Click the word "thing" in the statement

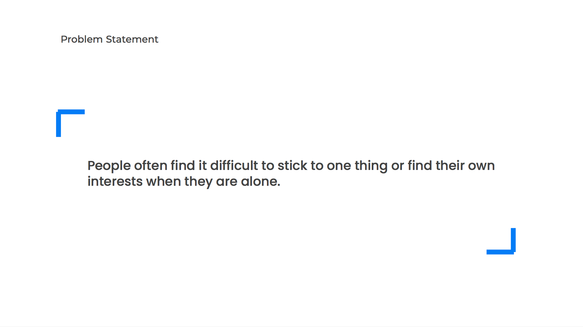coord(371,166)
